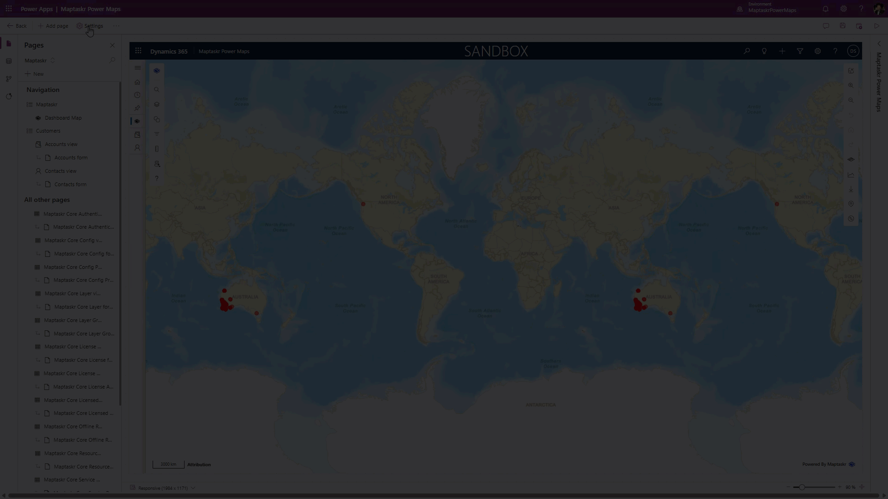Click the download arrow map tool
Screen dimensions: 888x499
(851, 189)
